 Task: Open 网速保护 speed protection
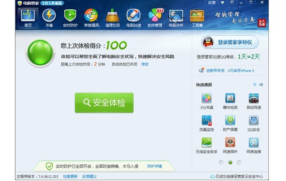coord(230,145)
